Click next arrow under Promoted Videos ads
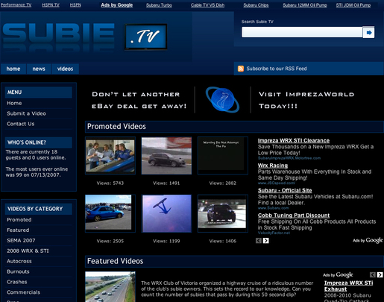This screenshot has height=302, width=384. coord(266,240)
